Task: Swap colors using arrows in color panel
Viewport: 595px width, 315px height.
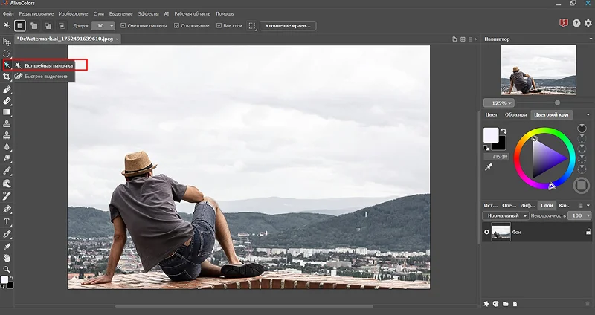Action: tap(504, 131)
